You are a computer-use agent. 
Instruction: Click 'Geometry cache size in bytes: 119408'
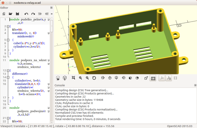(x=79, y=100)
